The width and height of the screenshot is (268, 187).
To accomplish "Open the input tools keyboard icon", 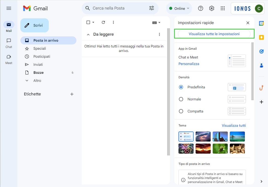I will [155, 23].
